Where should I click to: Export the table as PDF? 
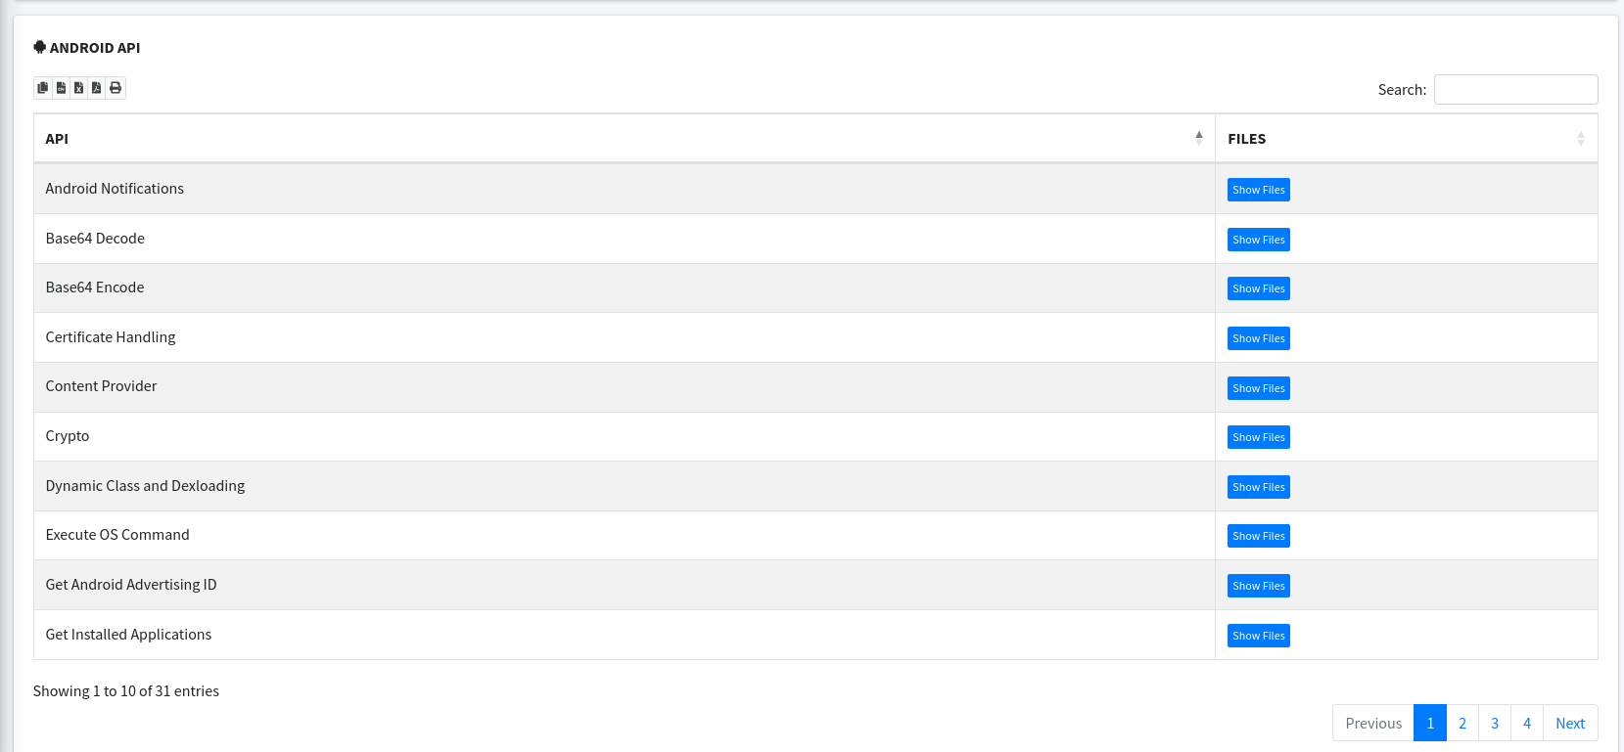(96, 88)
